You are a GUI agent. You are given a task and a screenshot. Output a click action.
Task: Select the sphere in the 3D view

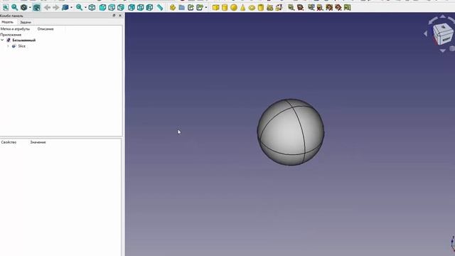pyautogui.click(x=291, y=132)
